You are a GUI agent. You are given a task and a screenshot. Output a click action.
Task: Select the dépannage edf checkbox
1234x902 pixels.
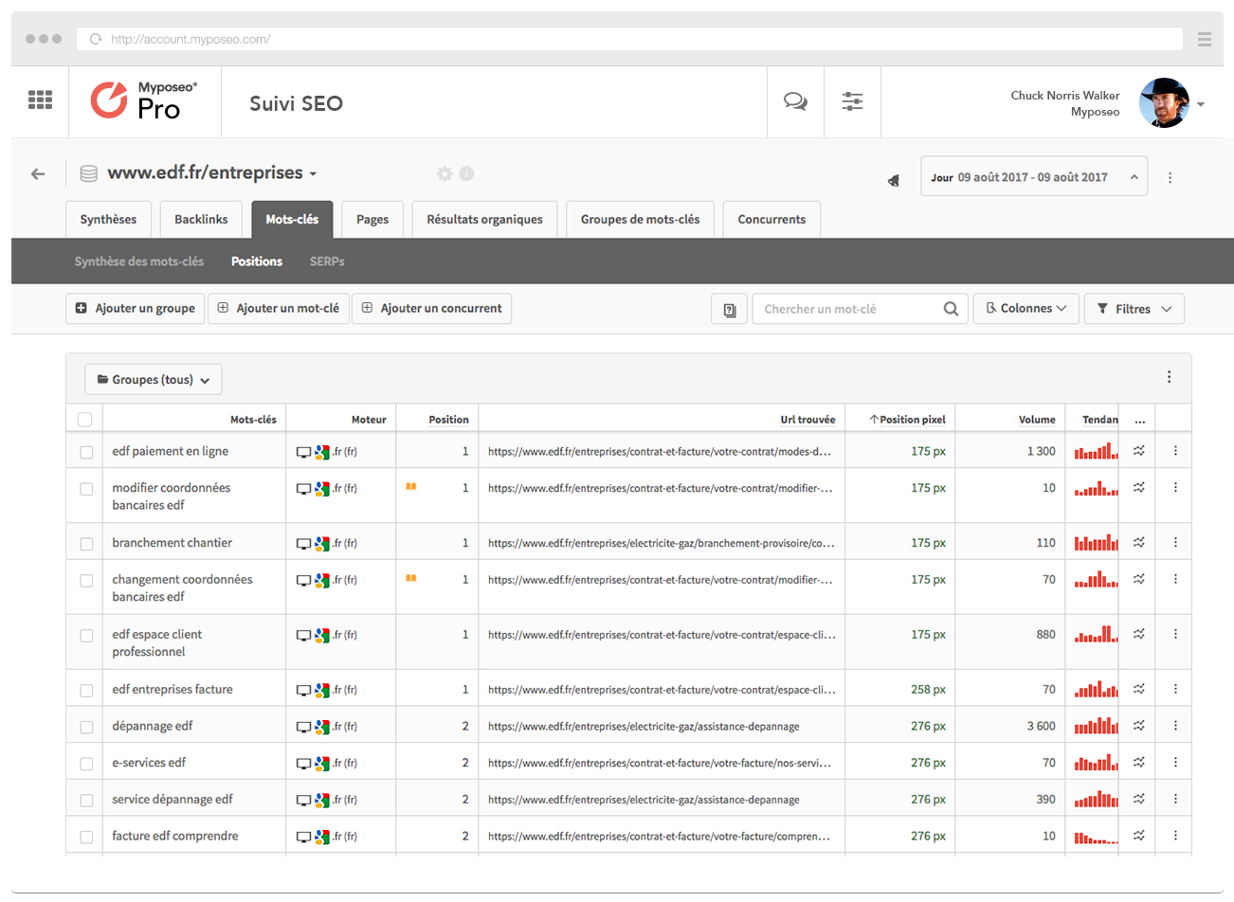[86, 727]
